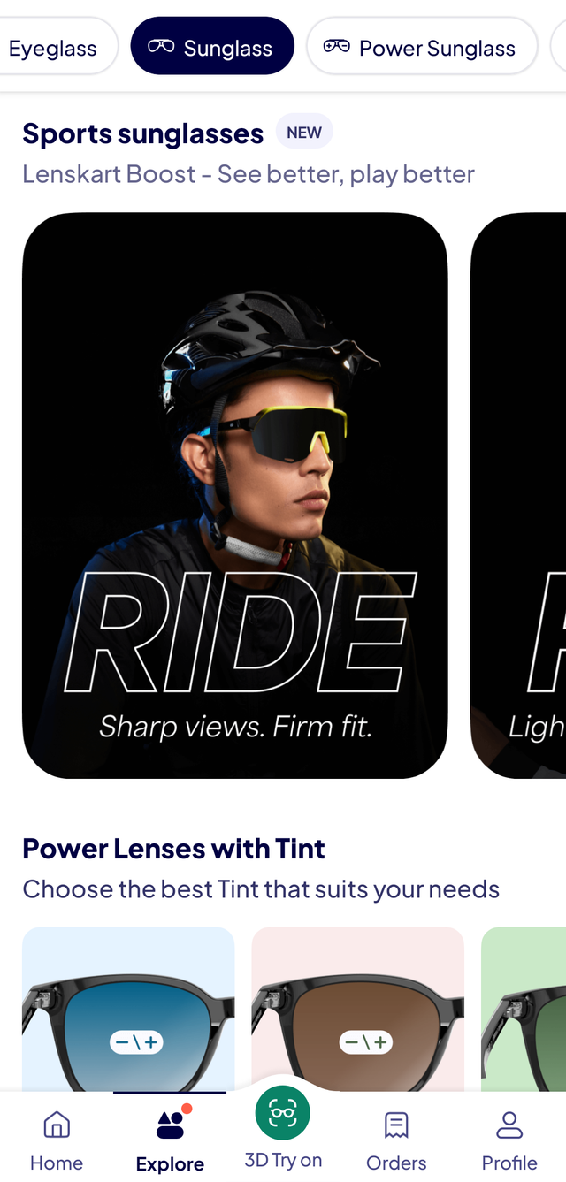Open the Orders receipt icon
This screenshot has width=566, height=1182.
pos(396,1125)
